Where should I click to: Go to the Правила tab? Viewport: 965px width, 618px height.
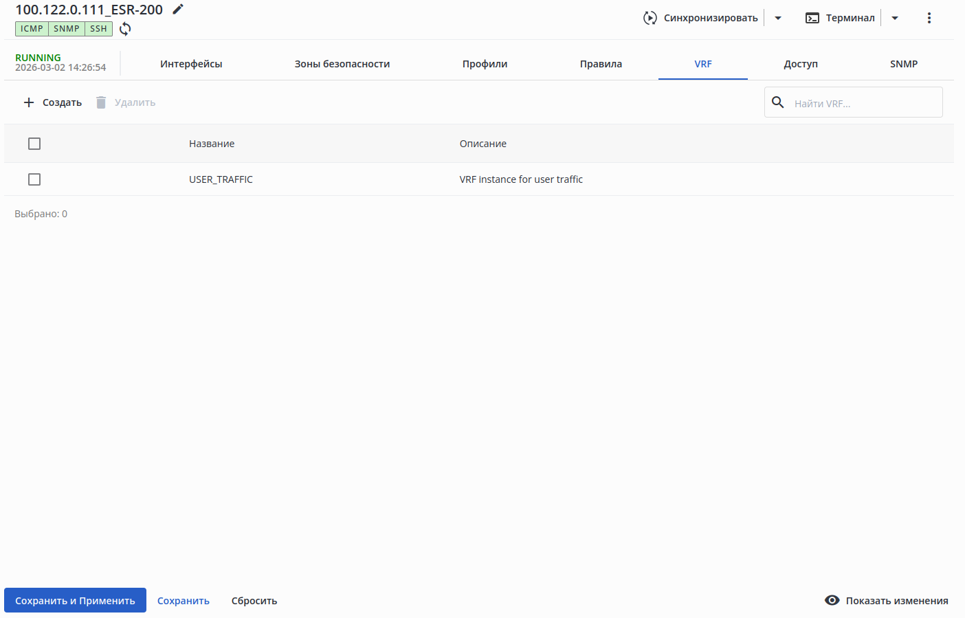(x=601, y=64)
